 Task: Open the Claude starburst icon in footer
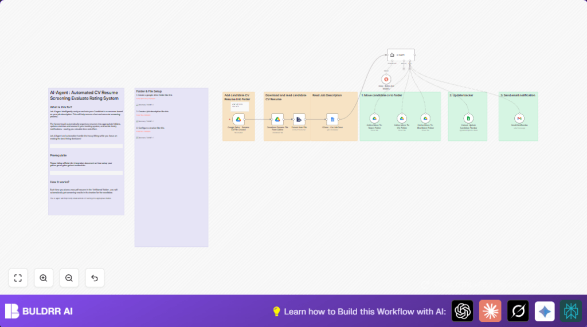click(490, 311)
